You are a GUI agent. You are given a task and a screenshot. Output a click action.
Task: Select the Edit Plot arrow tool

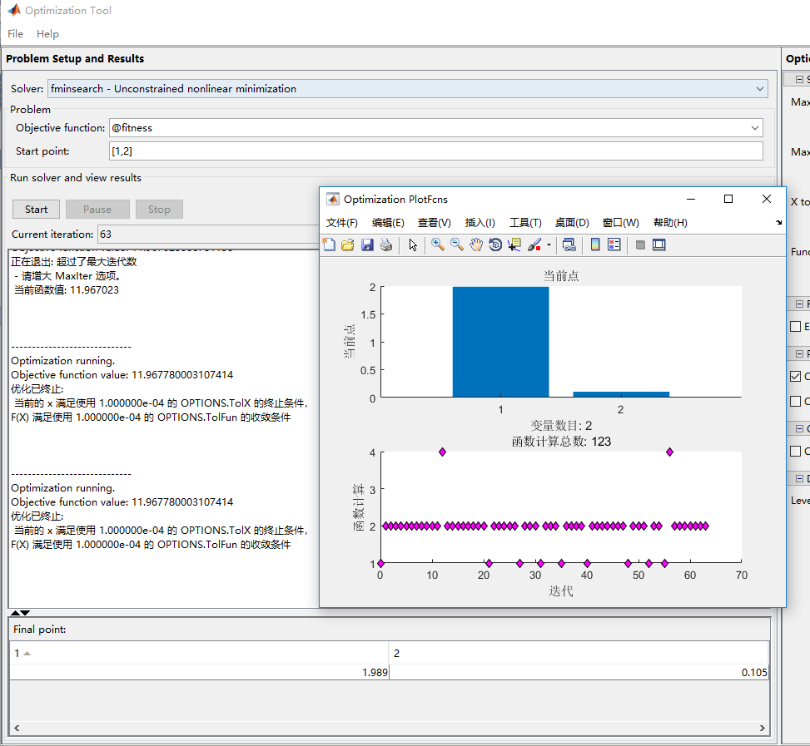pyautogui.click(x=413, y=245)
